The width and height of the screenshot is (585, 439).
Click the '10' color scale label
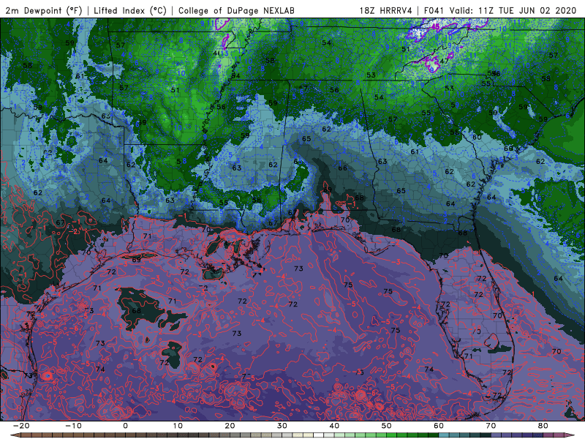pyautogui.click(x=178, y=426)
